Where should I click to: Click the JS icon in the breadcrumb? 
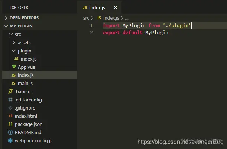99,18
